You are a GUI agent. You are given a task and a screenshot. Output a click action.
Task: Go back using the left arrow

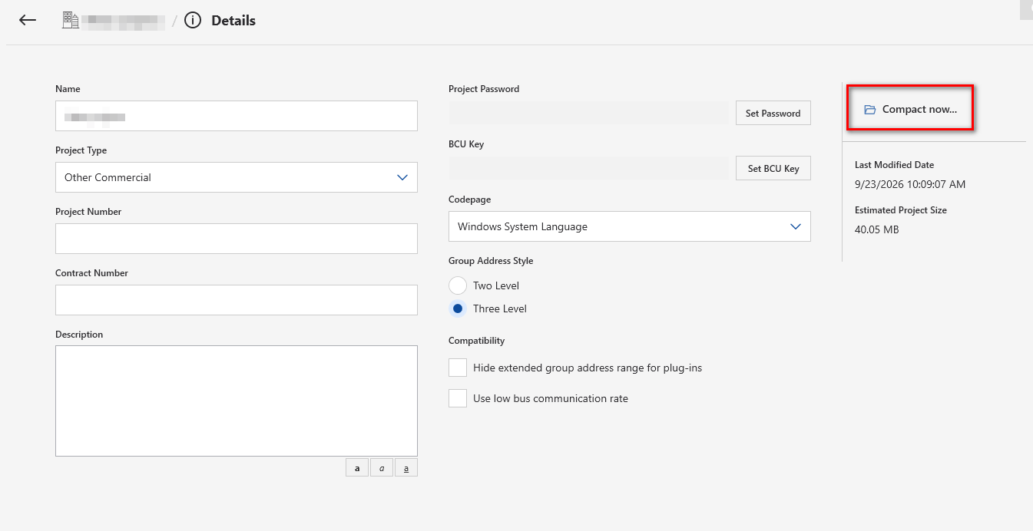click(28, 21)
